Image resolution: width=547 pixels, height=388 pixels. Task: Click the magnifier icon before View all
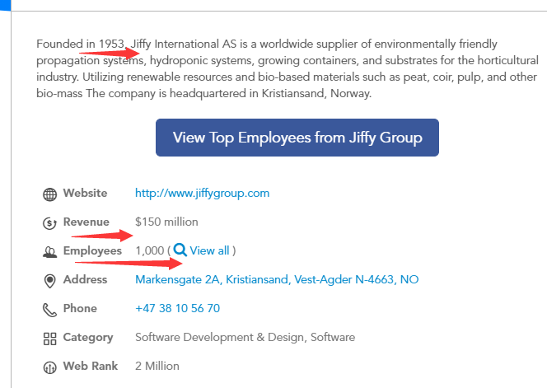(x=180, y=250)
